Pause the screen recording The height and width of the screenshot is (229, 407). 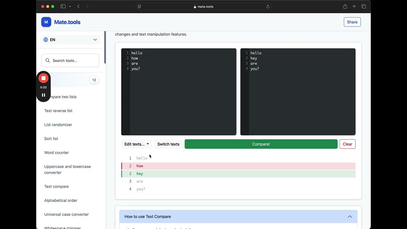pos(44,95)
